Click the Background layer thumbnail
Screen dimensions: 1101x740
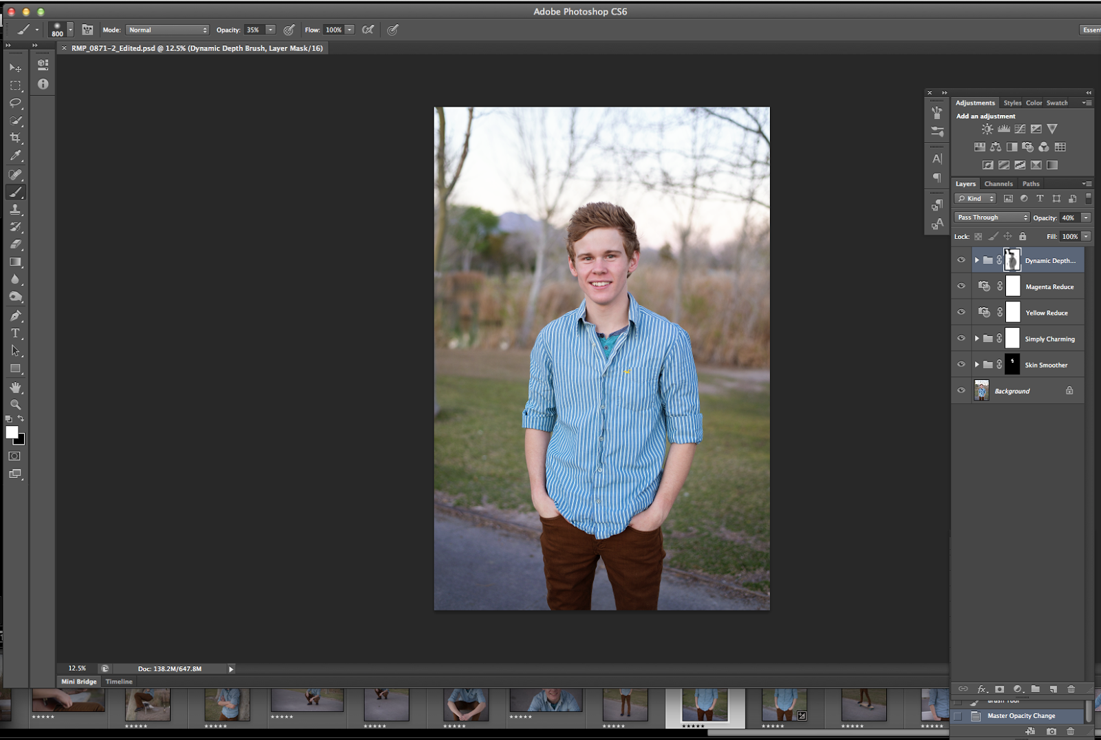982,391
